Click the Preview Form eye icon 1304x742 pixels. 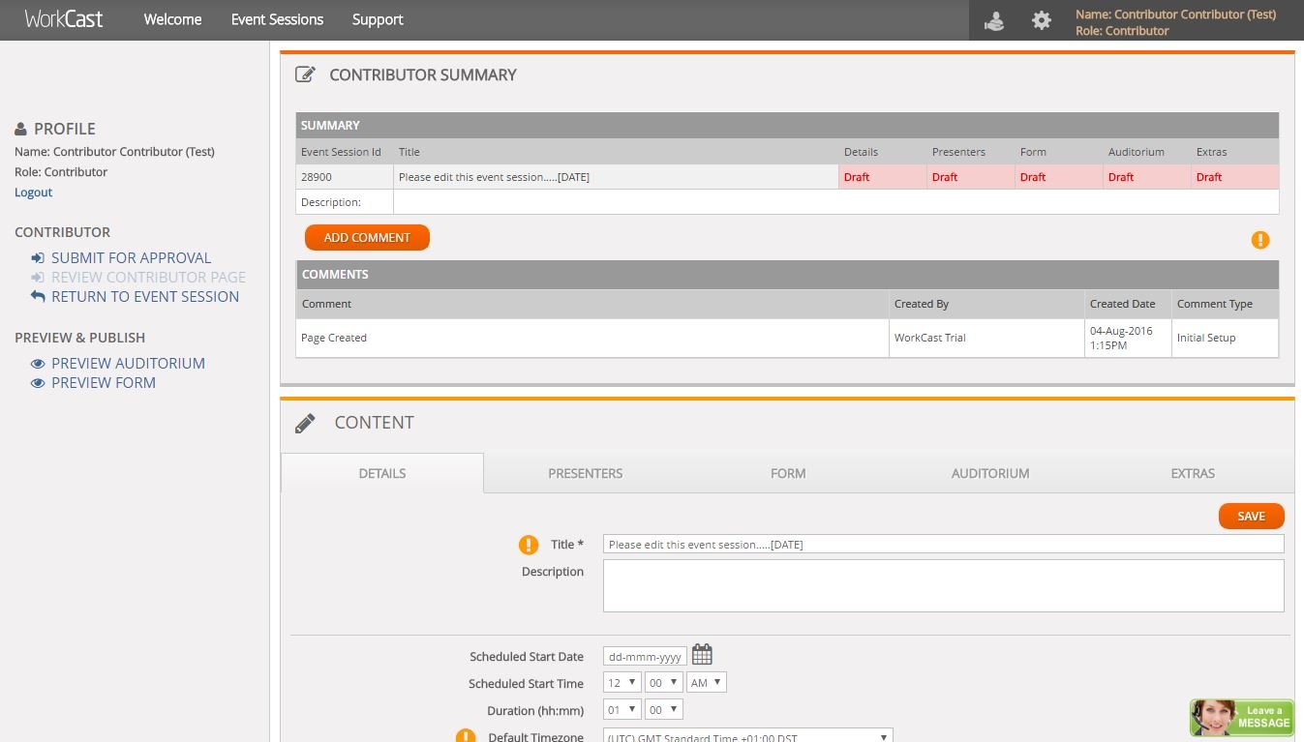[x=38, y=383]
